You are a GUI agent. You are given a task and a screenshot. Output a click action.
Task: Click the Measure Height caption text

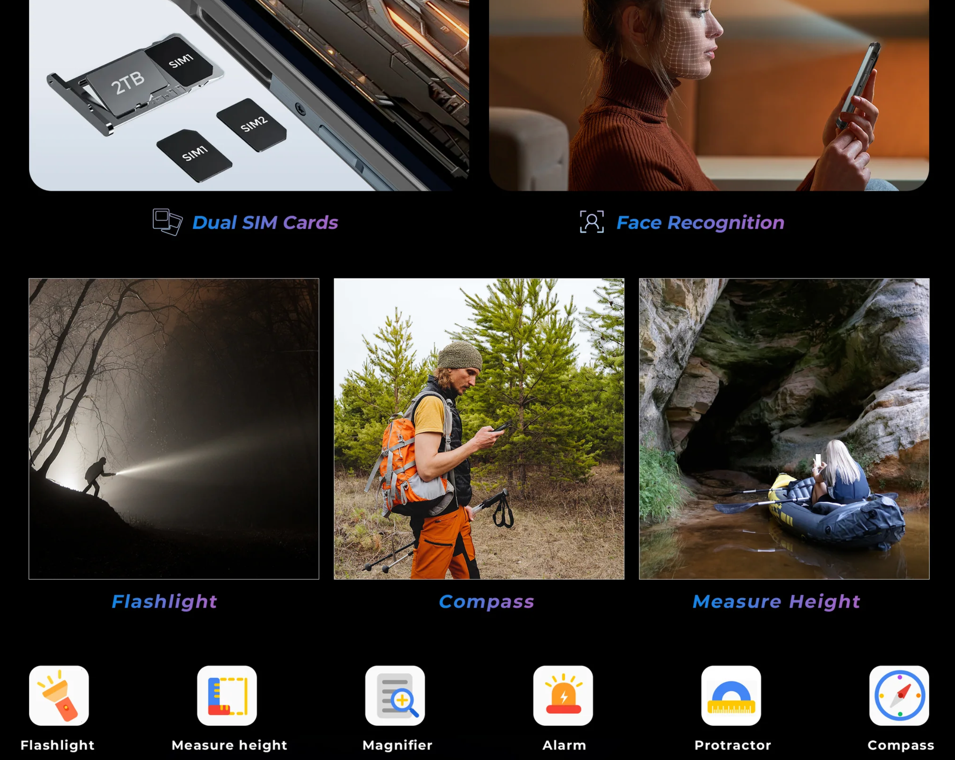[776, 602]
